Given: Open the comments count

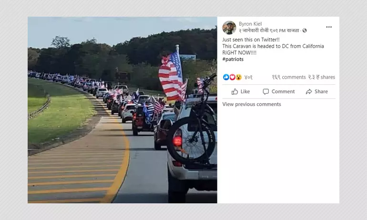Looking at the screenshot, I should pyautogui.click(x=289, y=77).
